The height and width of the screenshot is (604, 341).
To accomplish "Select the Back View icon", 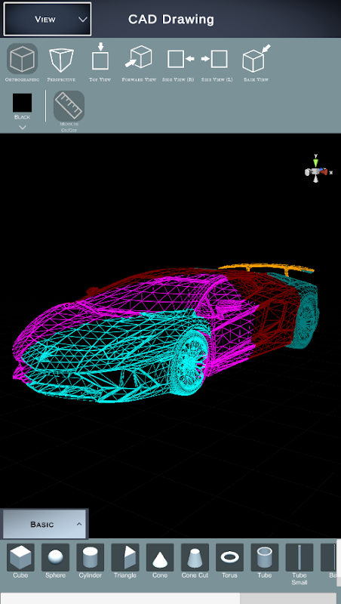I will [257, 58].
